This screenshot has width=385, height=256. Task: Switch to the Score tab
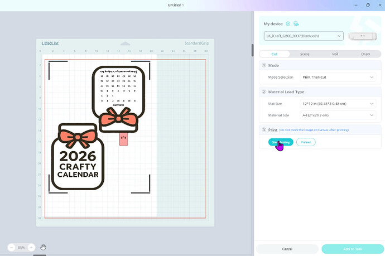click(x=305, y=54)
